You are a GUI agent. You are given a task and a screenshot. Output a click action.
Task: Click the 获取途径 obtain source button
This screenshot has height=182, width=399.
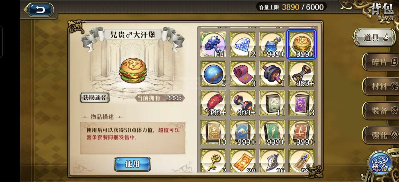pyautogui.click(x=95, y=98)
